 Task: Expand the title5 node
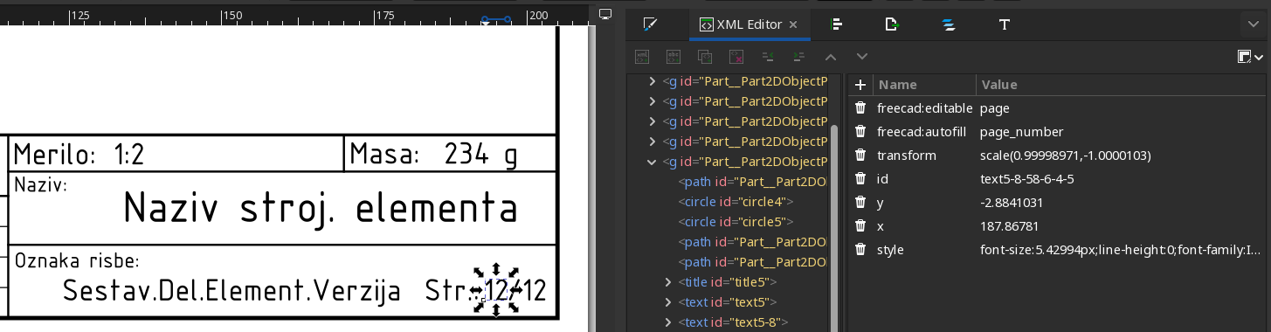pyautogui.click(x=668, y=282)
